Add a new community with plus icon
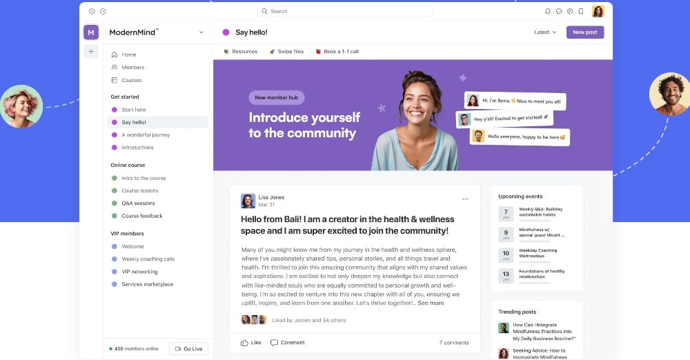The image size is (690, 360). pyautogui.click(x=91, y=52)
